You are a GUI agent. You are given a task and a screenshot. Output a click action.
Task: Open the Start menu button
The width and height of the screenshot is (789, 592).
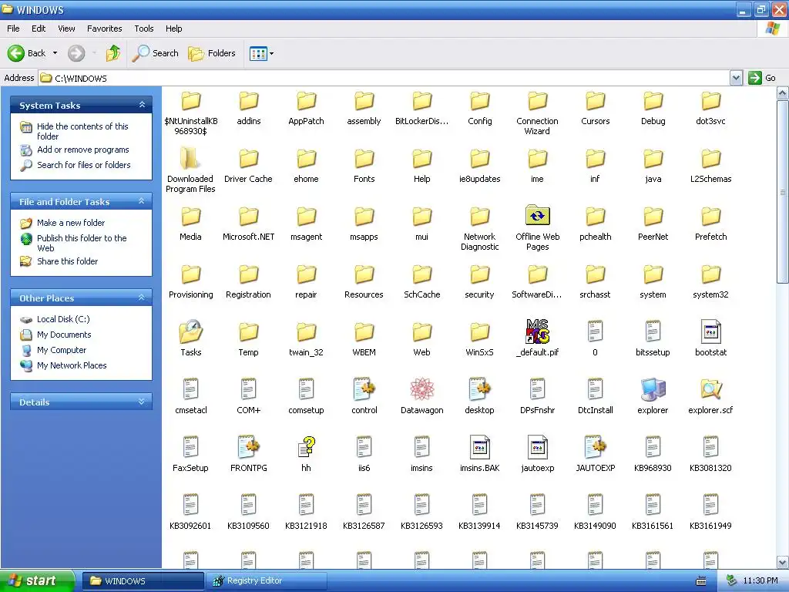pos(37,580)
